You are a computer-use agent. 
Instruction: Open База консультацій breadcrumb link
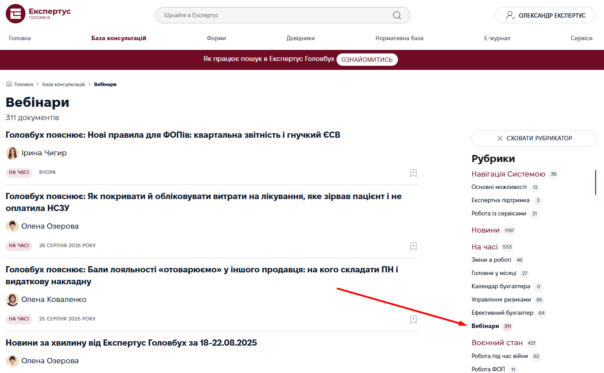[x=63, y=84]
